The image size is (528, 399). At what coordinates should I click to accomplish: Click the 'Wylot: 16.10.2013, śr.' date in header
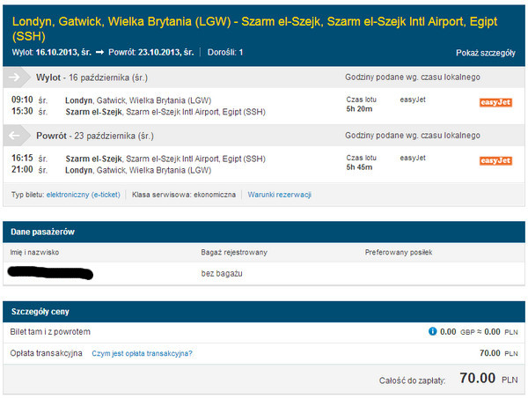click(52, 53)
